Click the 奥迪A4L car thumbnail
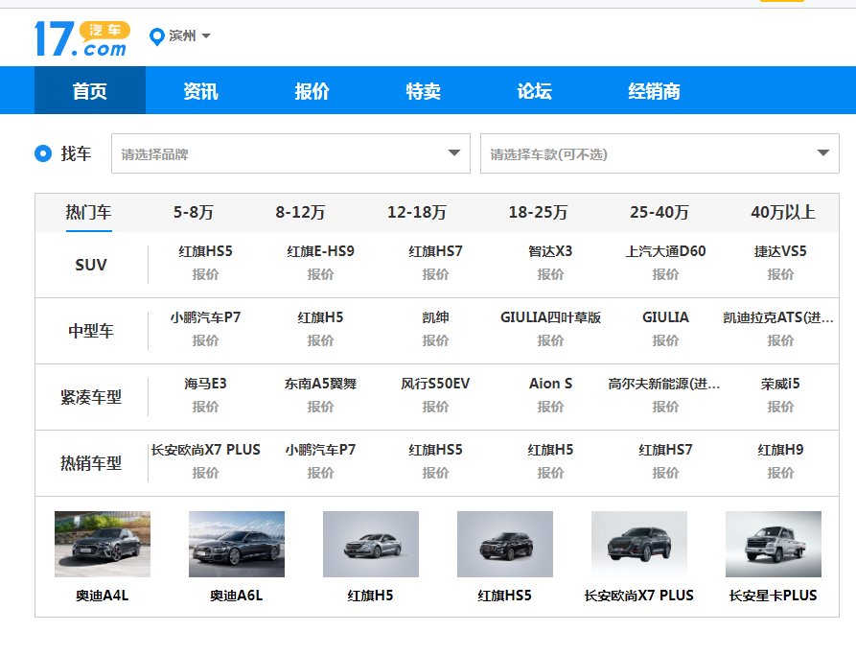 [103, 544]
